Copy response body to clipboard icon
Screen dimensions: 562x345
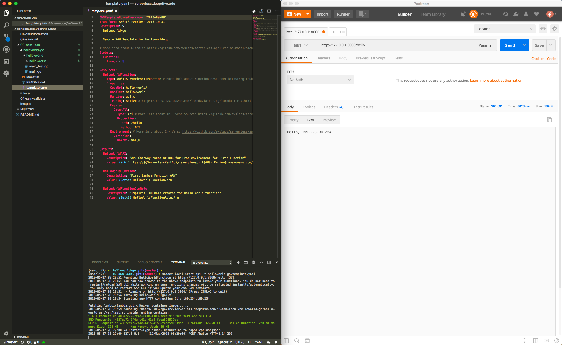tap(549, 120)
